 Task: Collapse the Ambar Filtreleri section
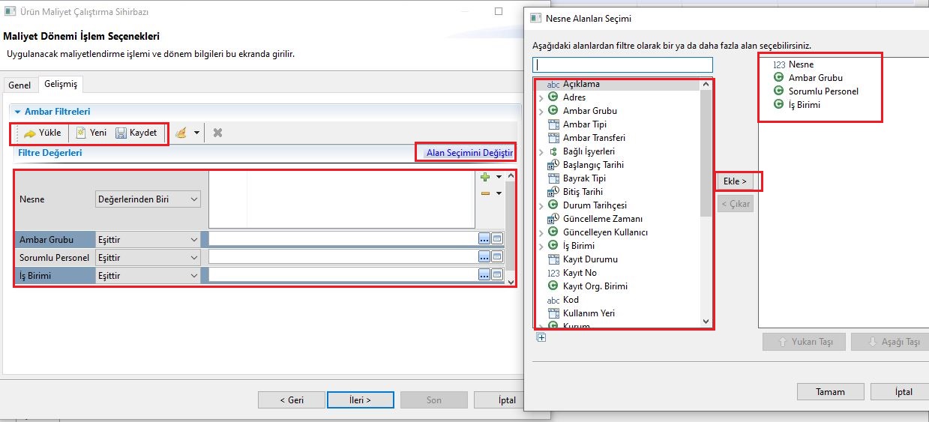pos(17,112)
